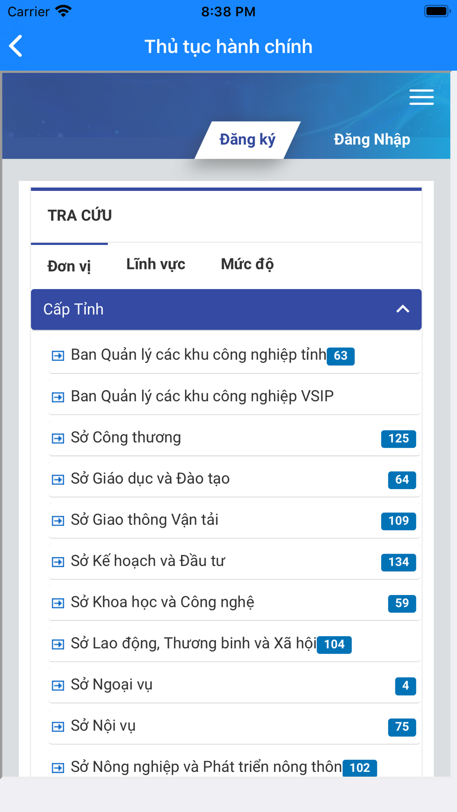Click arrow icon beside Sở Khoa học và Công nghệ
The height and width of the screenshot is (812, 457).
tap(58, 603)
